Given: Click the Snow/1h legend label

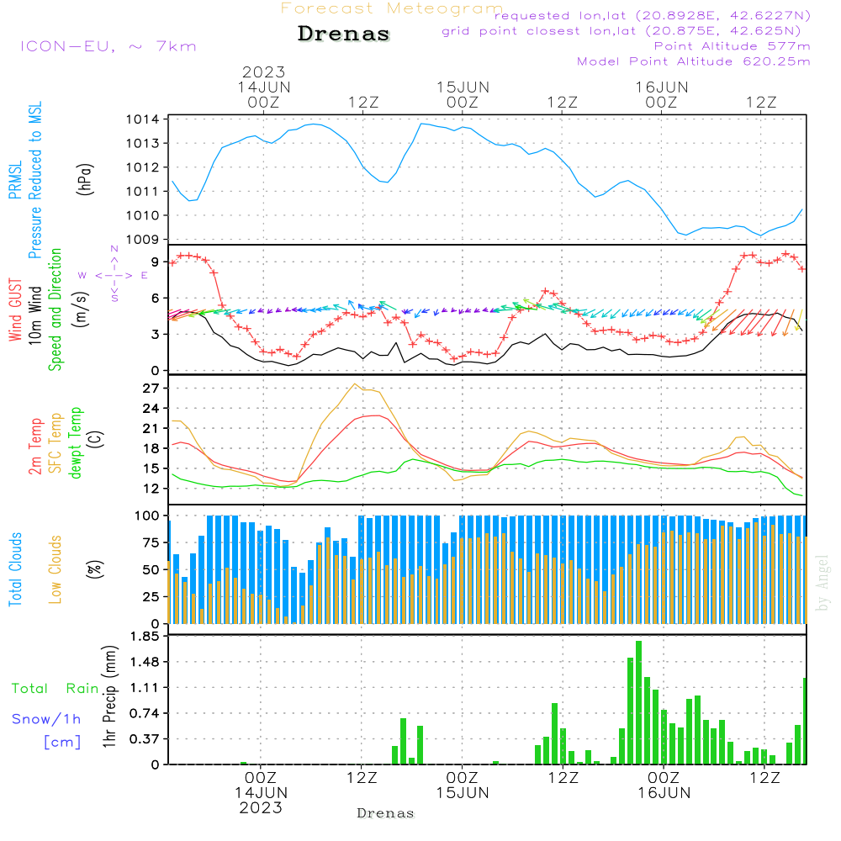Looking at the screenshot, I should click(x=47, y=719).
